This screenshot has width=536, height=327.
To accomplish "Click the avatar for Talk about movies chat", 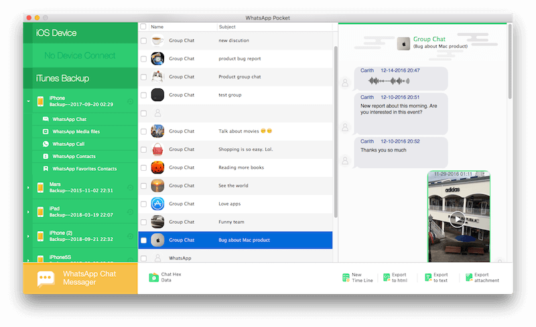I will click(x=157, y=131).
